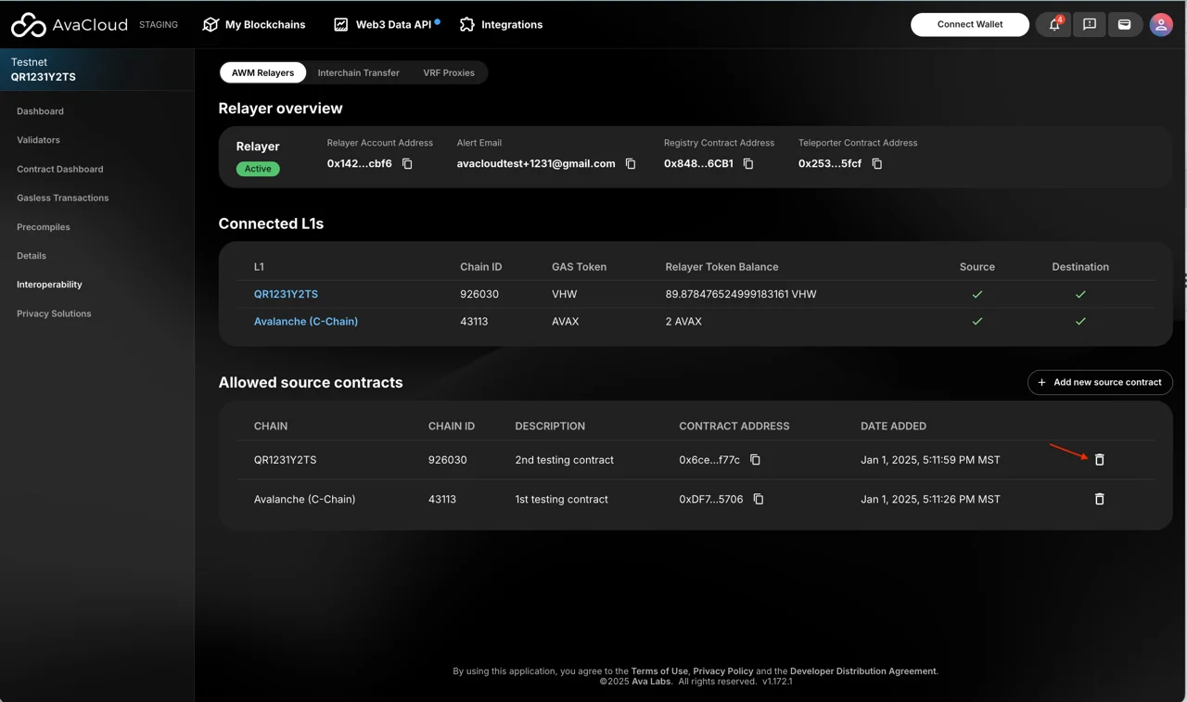Click the Connect Wallet button
Image resolution: width=1187 pixels, height=702 pixels.
click(969, 25)
